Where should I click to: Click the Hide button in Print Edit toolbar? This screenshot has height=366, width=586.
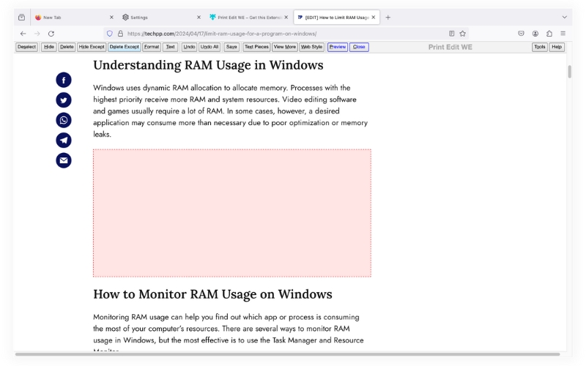coord(48,47)
